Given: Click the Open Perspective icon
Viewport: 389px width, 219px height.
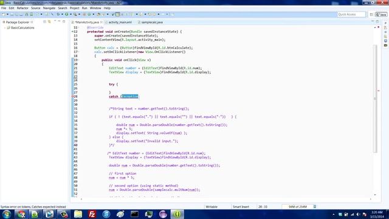Looking at the screenshot, I should click(371, 15).
